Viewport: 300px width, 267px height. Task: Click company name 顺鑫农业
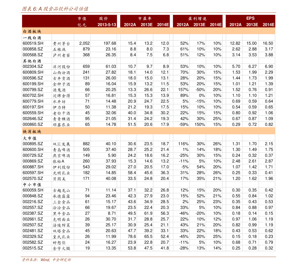(61, 125)
